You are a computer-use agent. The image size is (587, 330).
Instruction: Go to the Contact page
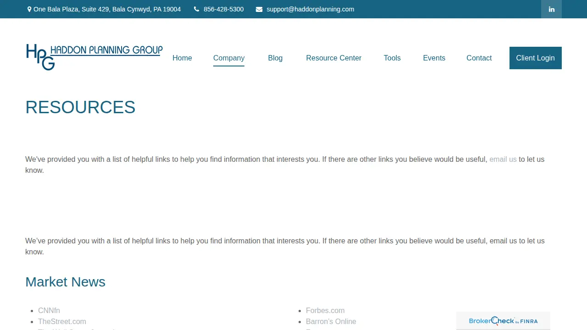(x=479, y=58)
